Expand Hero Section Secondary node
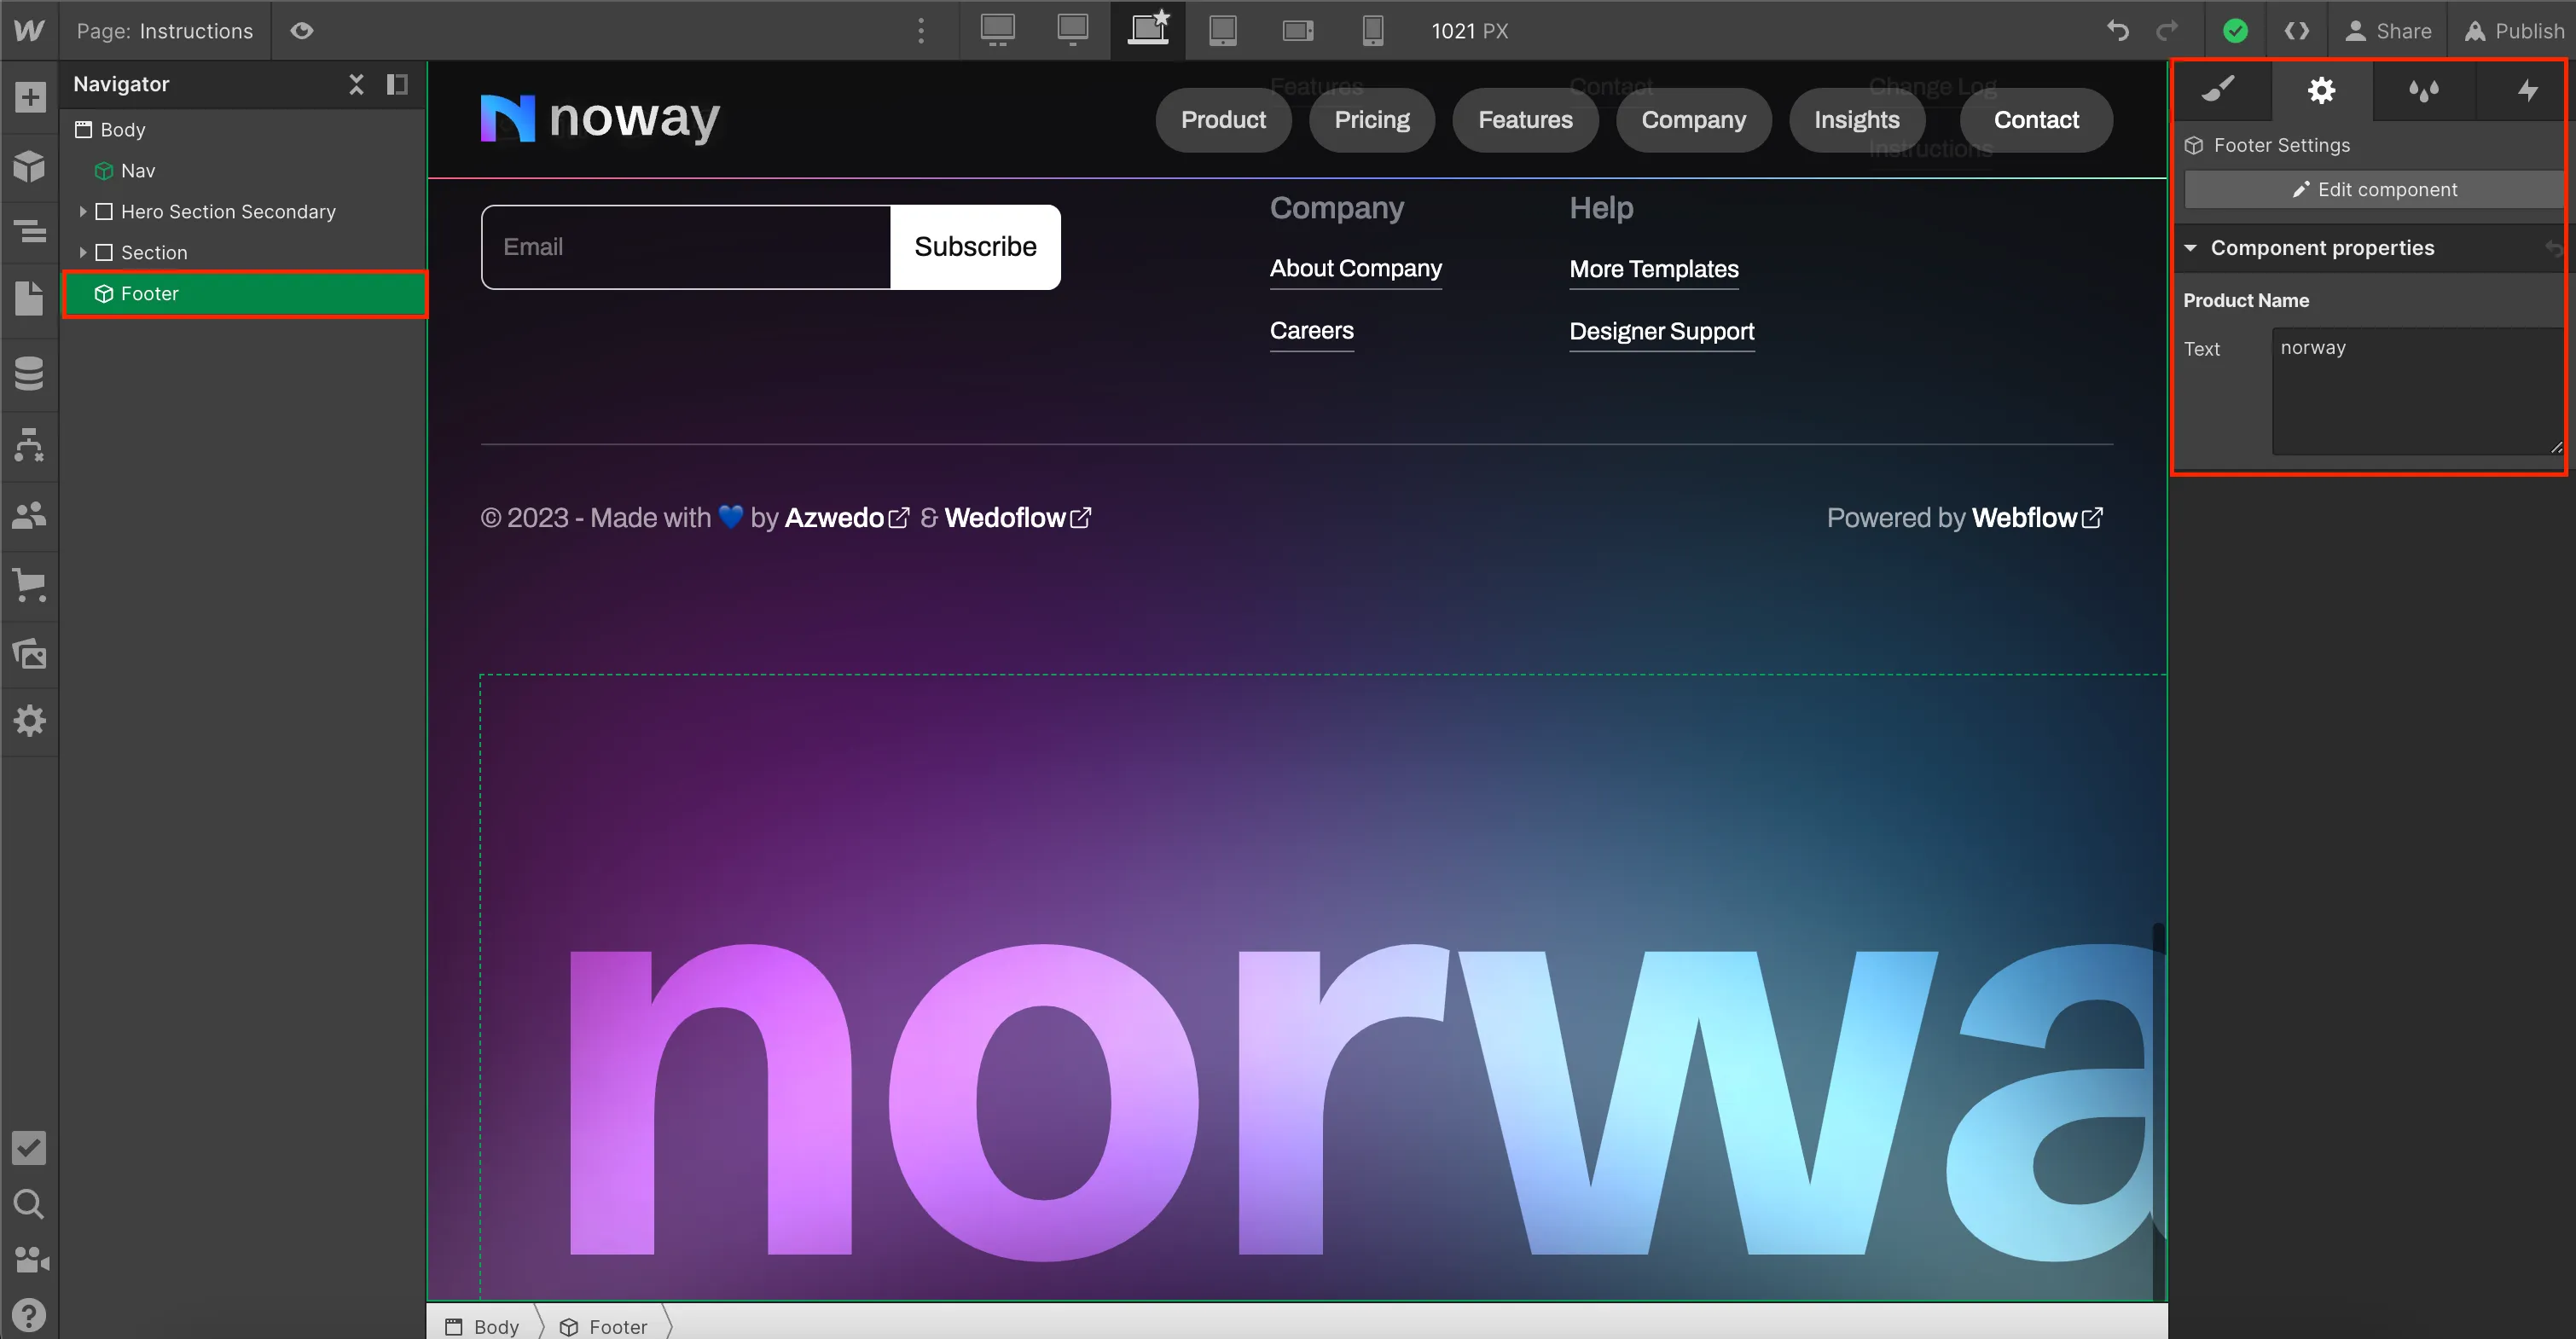 (x=83, y=212)
